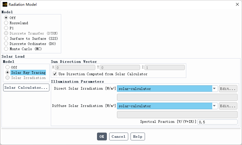Confirm settings with OK button
This screenshot has width=242, height=145.
pos(102,136)
